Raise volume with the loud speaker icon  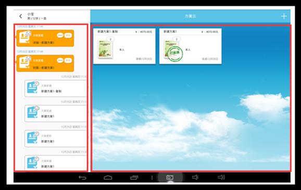[x=221, y=178]
